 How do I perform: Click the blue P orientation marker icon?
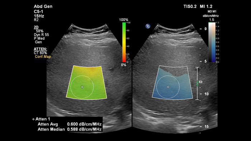point(148,26)
